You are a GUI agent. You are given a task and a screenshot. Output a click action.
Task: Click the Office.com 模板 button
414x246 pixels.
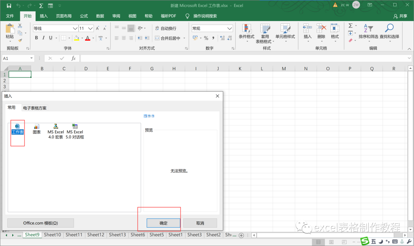click(40, 223)
